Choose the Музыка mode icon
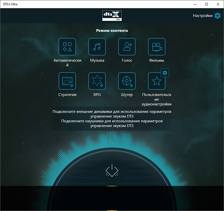The image size is (224, 211). [97, 47]
